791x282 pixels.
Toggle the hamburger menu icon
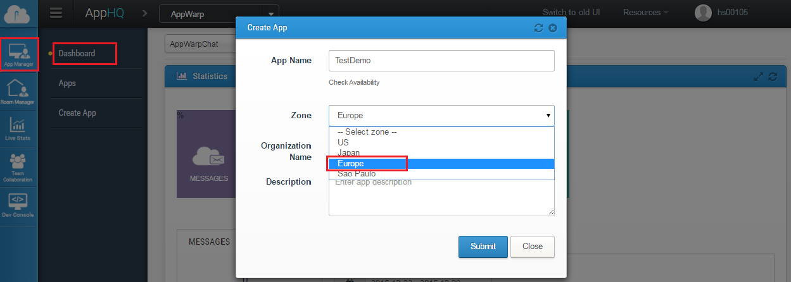tap(56, 13)
